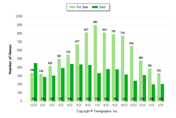
Task: Toggle the For Sale legend label
Action: [x=83, y=7]
